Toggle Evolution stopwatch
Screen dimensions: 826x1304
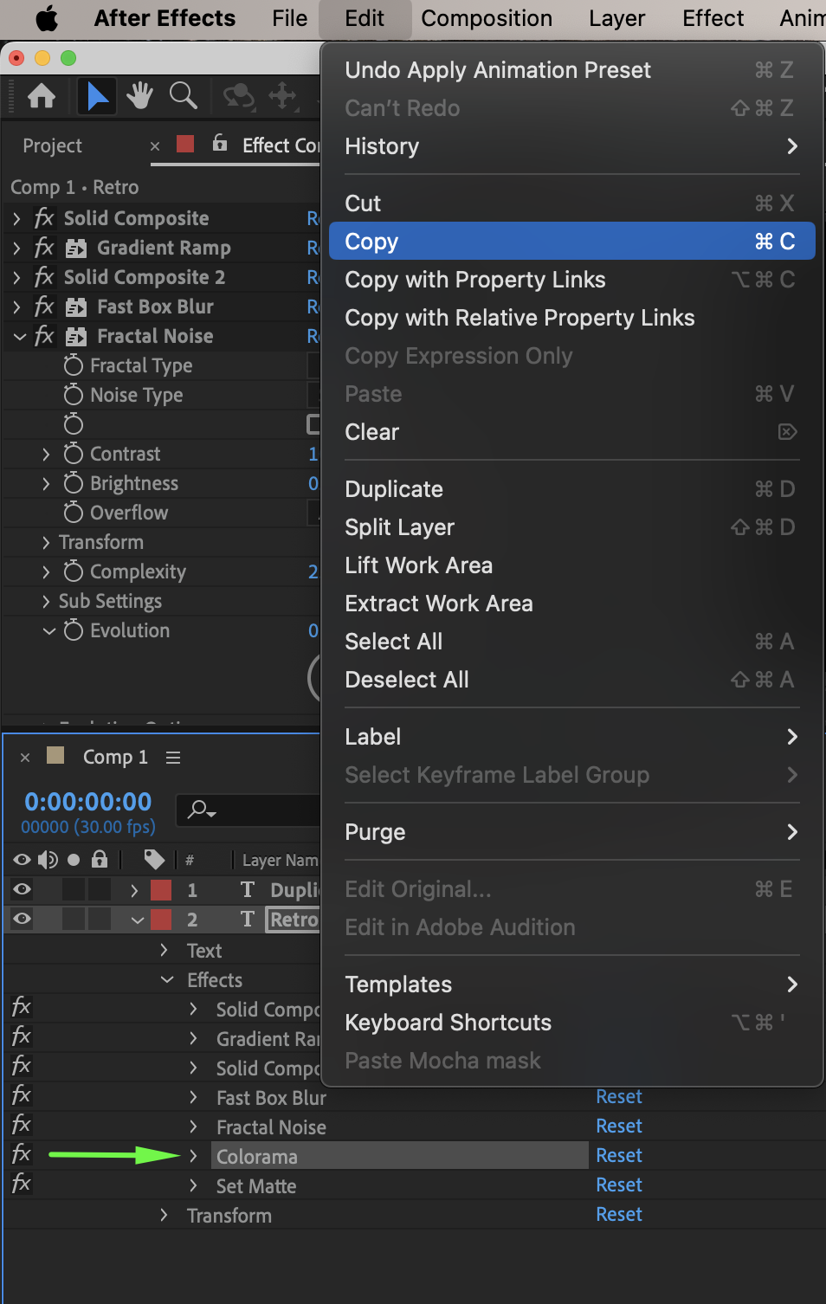pyautogui.click(x=74, y=630)
